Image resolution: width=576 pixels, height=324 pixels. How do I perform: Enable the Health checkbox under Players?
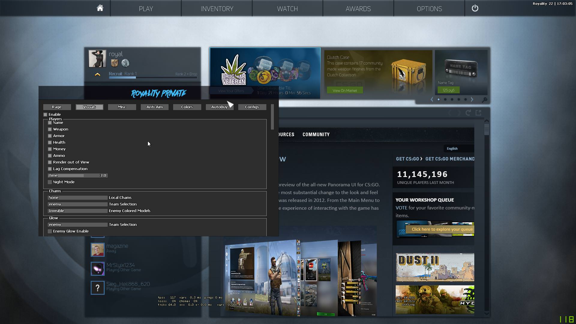point(50,142)
